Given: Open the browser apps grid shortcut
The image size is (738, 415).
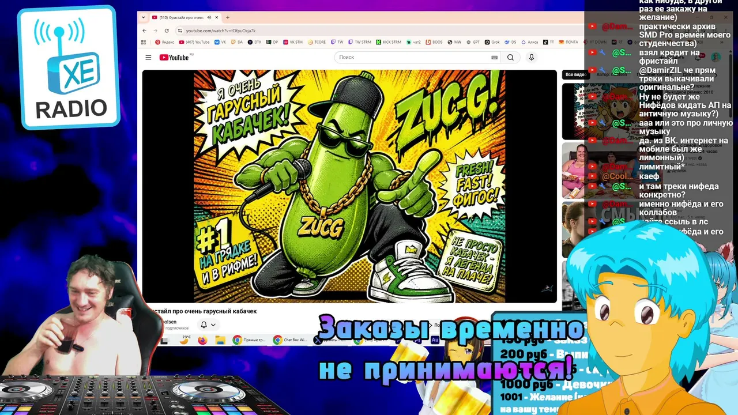Looking at the screenshot, I should click(144, 42).
